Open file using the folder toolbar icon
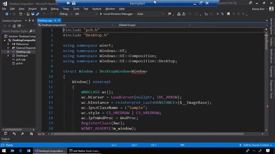The image size is (275, 154). coord(28,14)
